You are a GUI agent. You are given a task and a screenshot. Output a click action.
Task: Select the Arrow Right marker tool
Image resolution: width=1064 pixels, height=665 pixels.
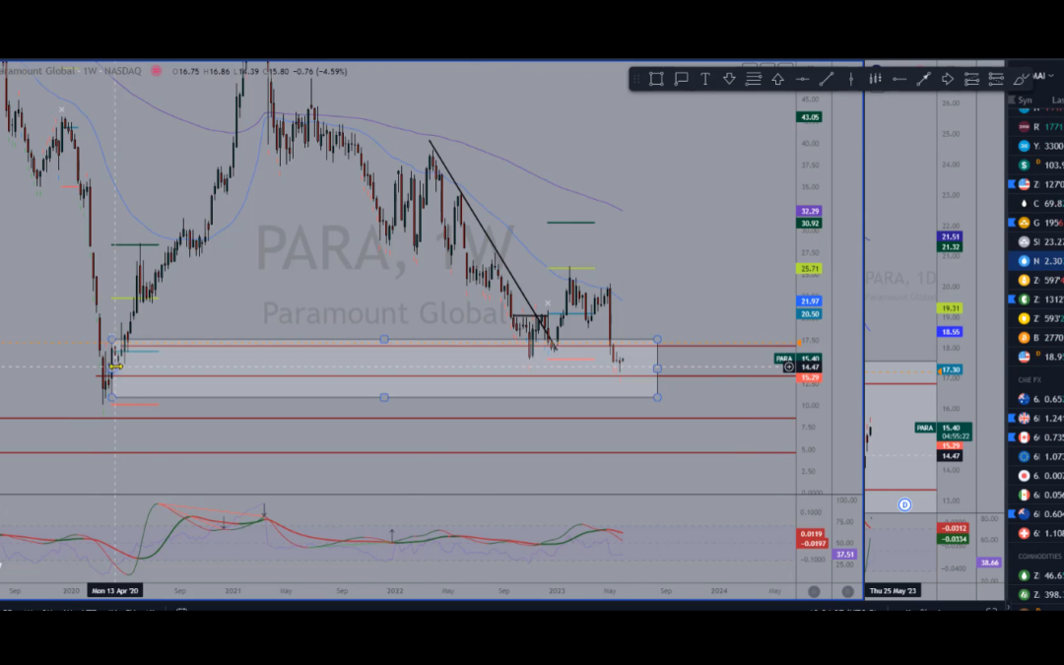click(x=948, y=80)
